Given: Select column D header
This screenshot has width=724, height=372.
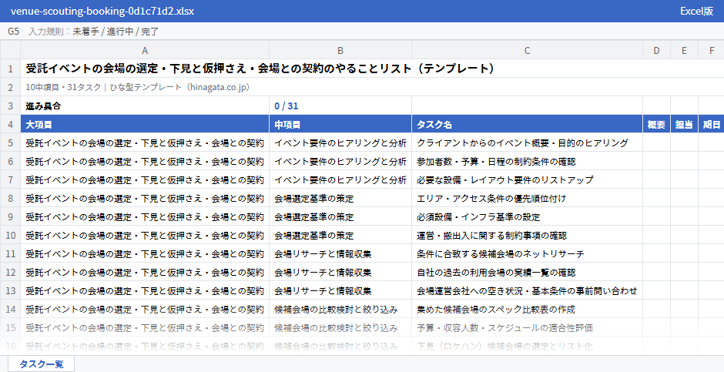Looking at the screenshot, I should [656, 50].
